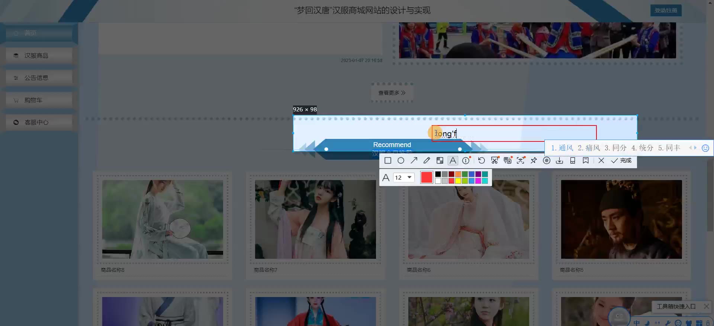
Task: Pick the yellow color swatch
Action: pos(458,181)
